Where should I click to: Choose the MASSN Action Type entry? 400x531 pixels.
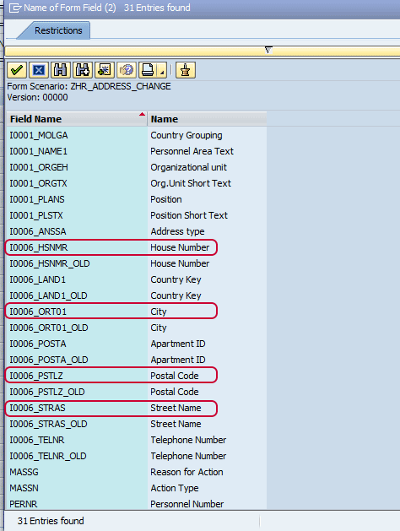coord(137,488)
